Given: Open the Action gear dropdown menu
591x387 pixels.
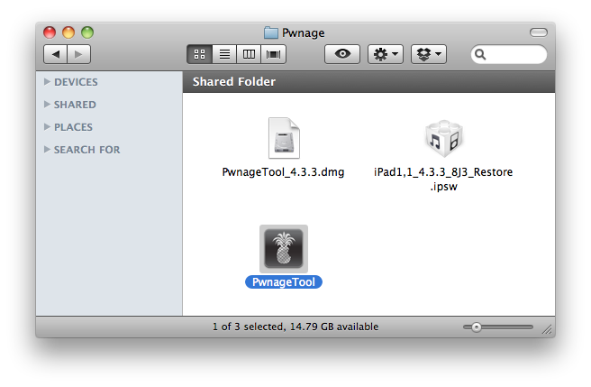Looking at the screenshot, I should (x=386, y=54).
